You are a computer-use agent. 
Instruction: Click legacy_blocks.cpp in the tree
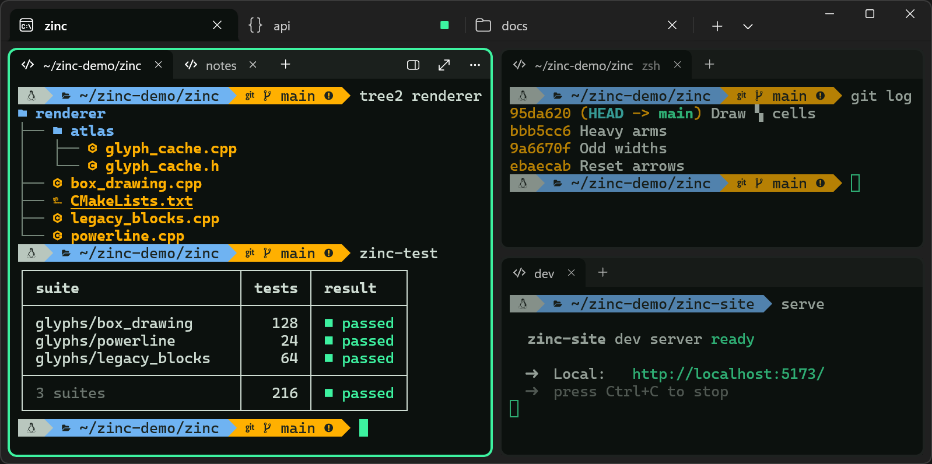click(x=145, y=219)
